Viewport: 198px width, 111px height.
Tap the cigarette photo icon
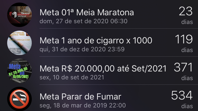19,43
